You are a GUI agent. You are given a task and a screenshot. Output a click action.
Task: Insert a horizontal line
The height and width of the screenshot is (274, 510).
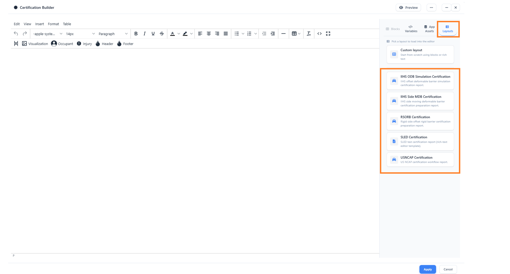point(283,34)
